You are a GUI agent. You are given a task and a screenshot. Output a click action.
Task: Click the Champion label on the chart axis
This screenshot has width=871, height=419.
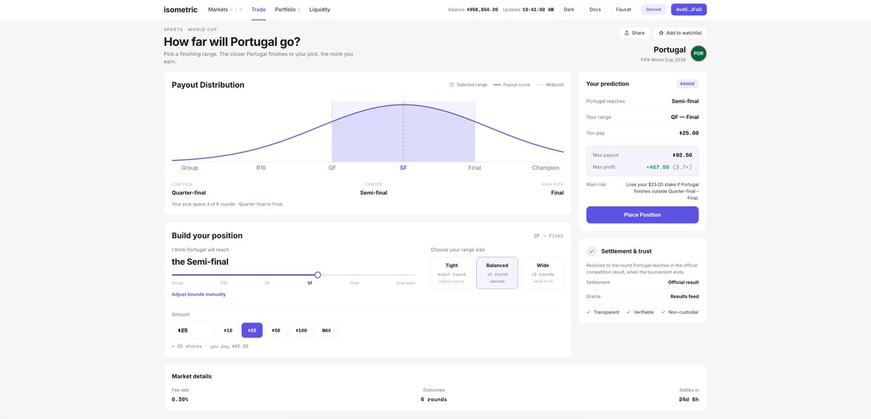[546, 168]
